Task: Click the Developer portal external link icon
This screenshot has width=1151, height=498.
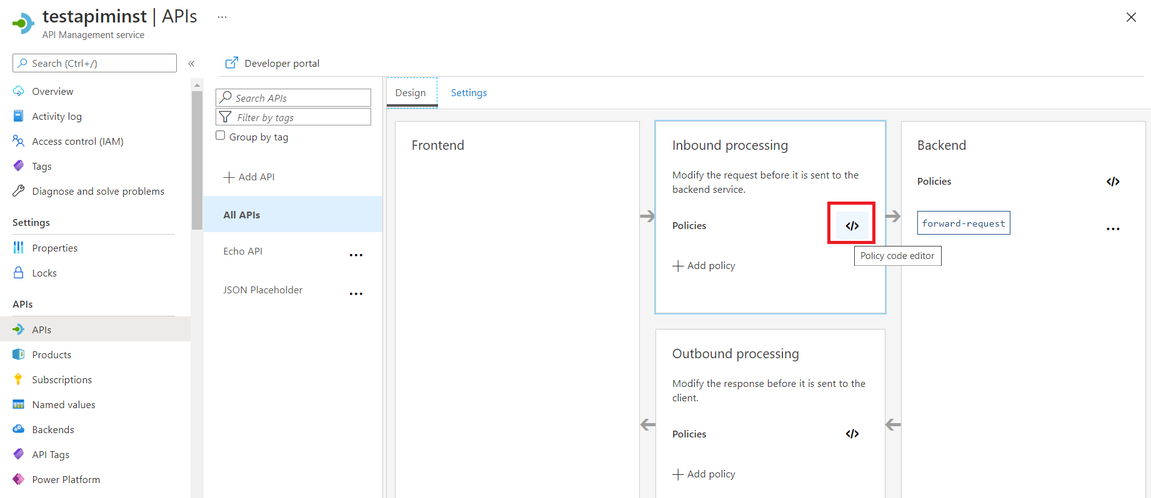Action: [x=232, y=63]
